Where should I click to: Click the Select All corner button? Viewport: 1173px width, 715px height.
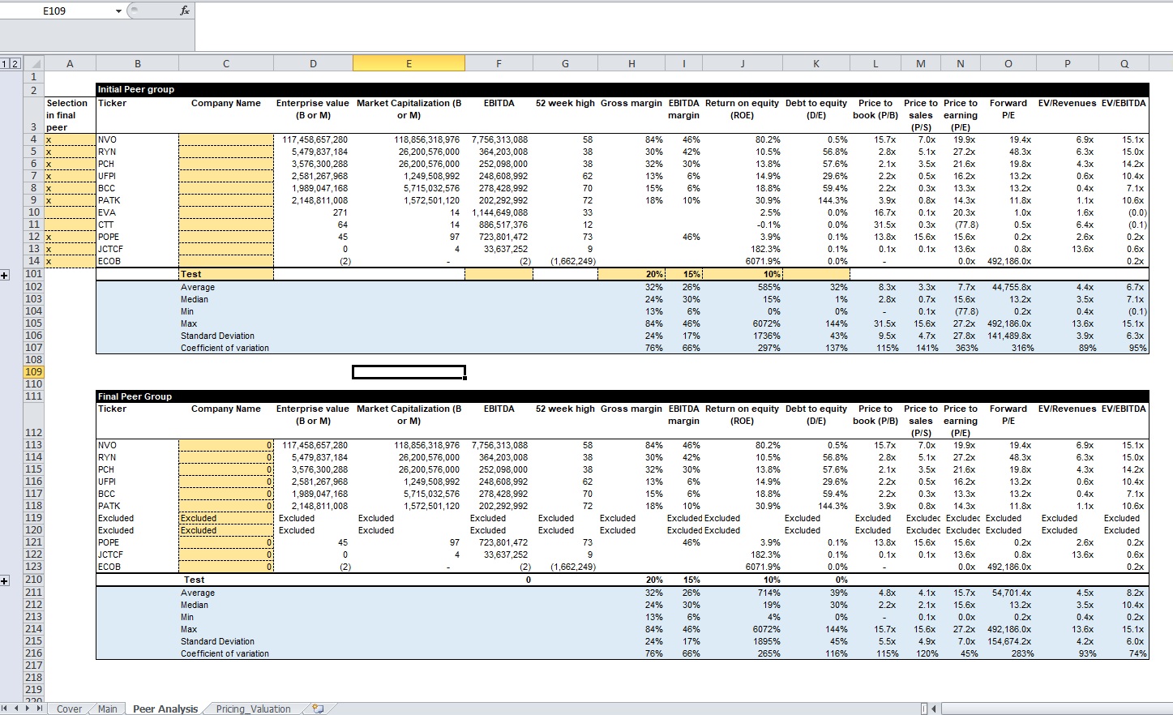tap(33, 63)
